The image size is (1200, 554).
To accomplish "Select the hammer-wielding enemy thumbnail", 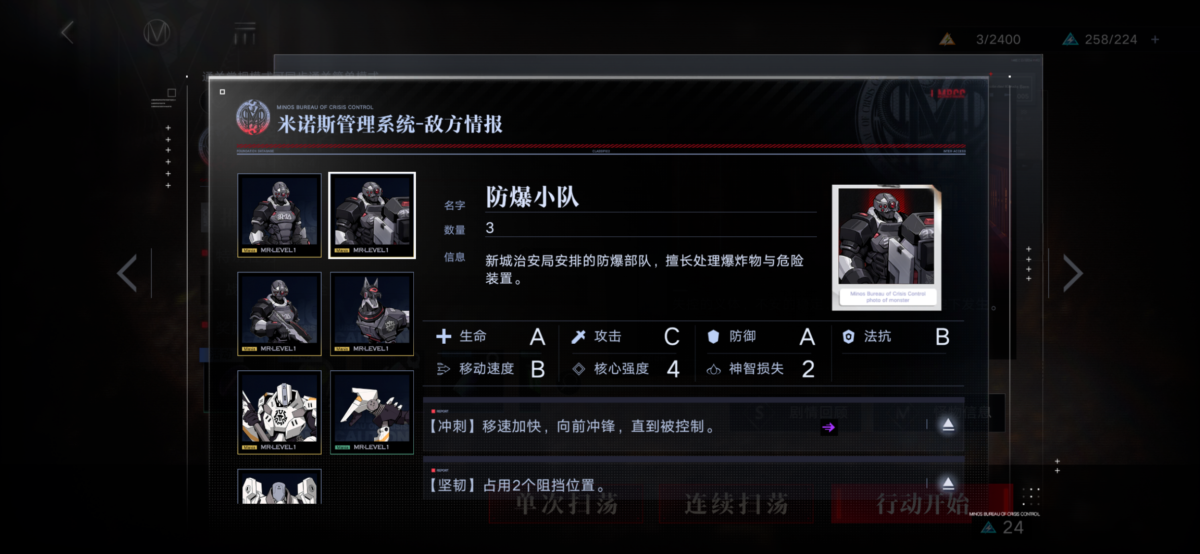I will 372,412.
